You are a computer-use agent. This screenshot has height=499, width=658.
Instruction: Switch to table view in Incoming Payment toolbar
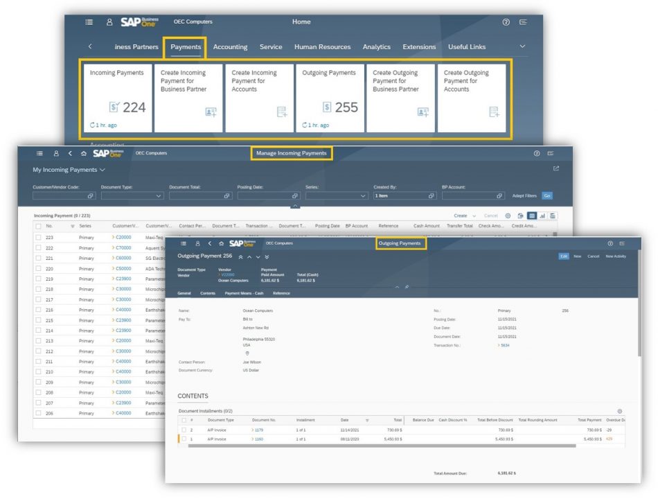pos(532,216)
